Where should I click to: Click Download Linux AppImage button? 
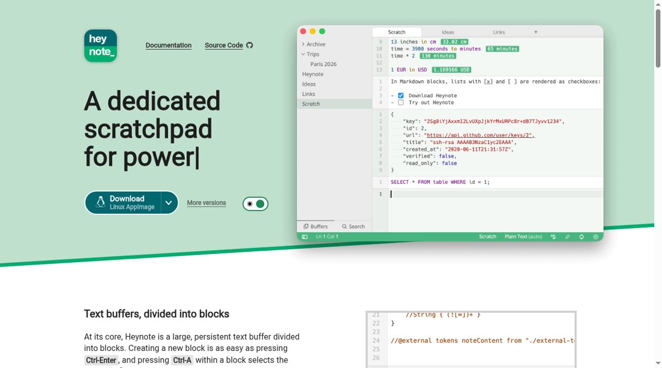pos(123,203)
